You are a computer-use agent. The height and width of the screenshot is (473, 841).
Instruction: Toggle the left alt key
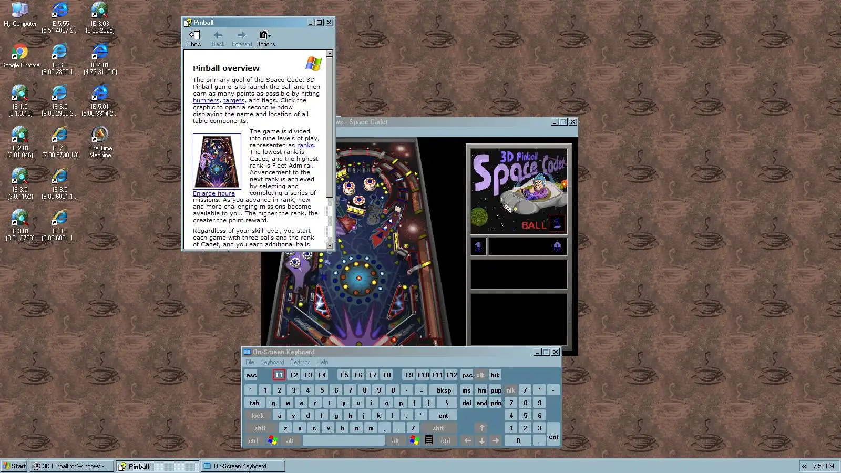(x=290, y=440)
